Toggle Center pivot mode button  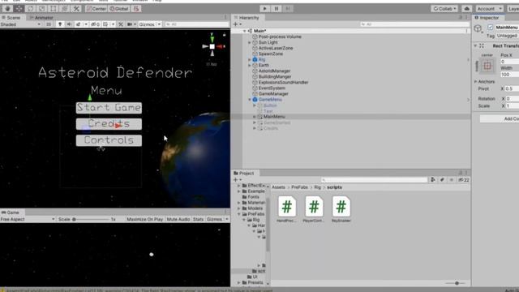(97, 9)
